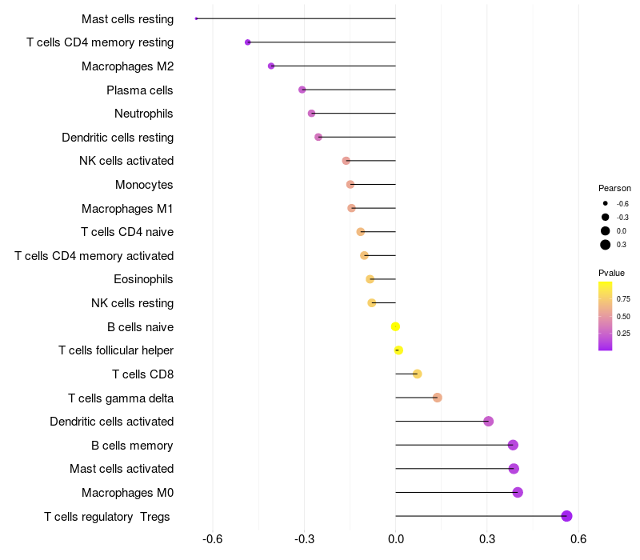This screenshot has width=640, height=560.
Task: Select the Macrophages M0 data point
Action: point(518,492)
